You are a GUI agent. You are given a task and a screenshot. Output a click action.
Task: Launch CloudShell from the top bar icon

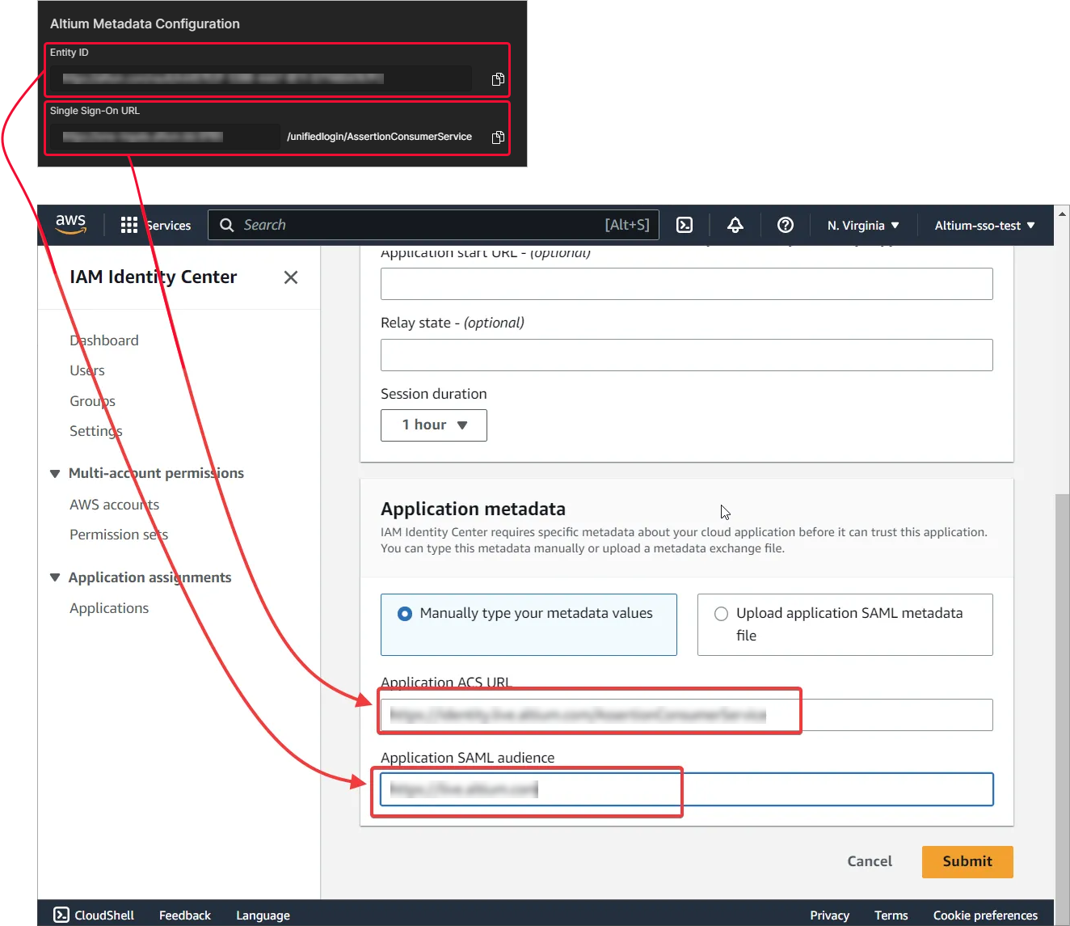685,225
